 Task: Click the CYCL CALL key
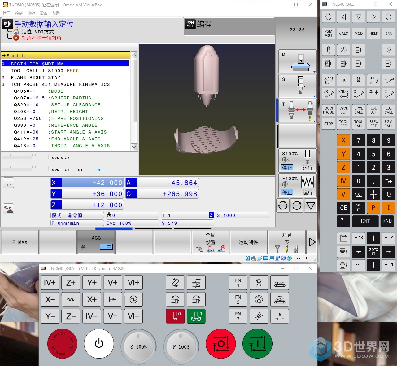click(359, 110)
